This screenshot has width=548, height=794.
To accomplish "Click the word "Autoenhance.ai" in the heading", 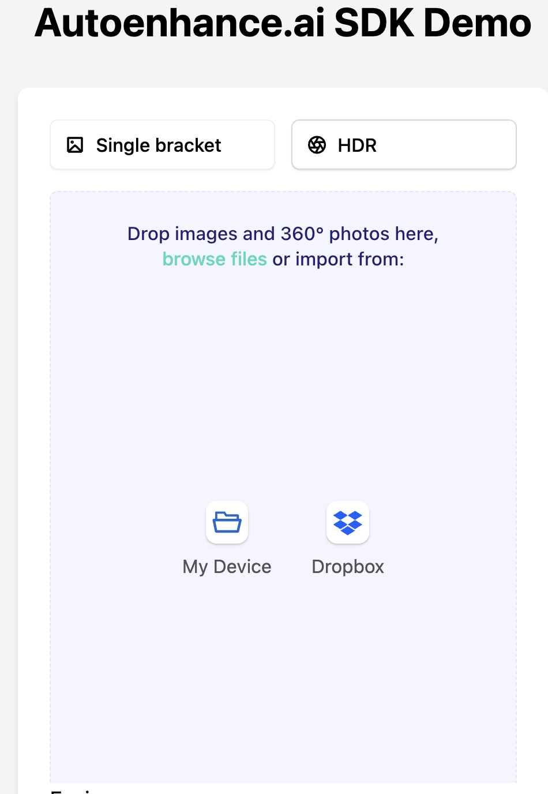I will [179, 23].
